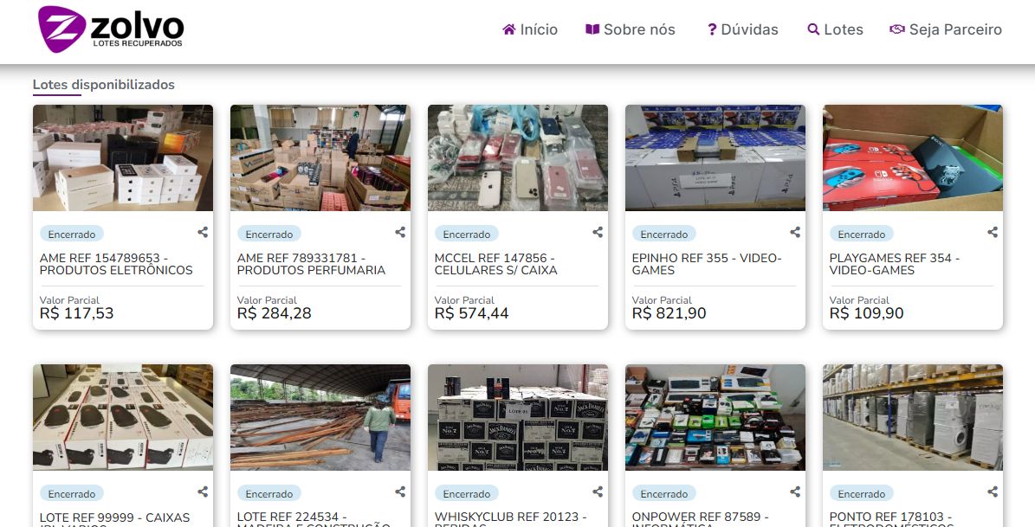This screenshot has height=527, width=1035.
Task: Open EPINHO REF 355 Video-Games title
Action: [706, 264]
